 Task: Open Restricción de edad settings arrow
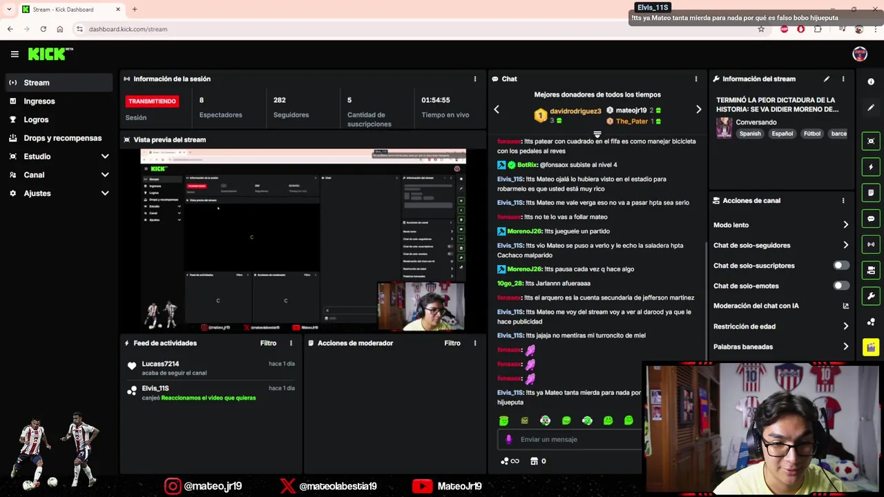tap(845, 327)
